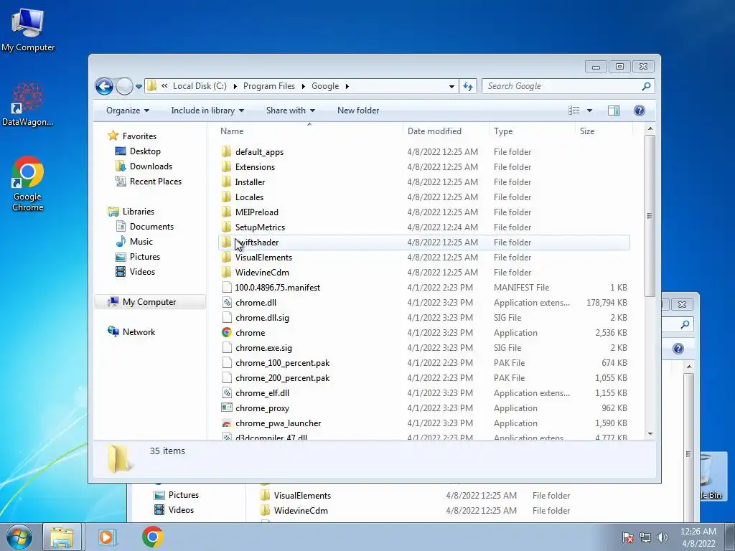Click the Google Chrome desktop shortcut
This screenshot has height=551, width=735.
point(28,184)
